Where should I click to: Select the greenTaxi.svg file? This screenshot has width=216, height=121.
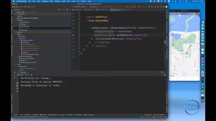[x=24, y=22]
